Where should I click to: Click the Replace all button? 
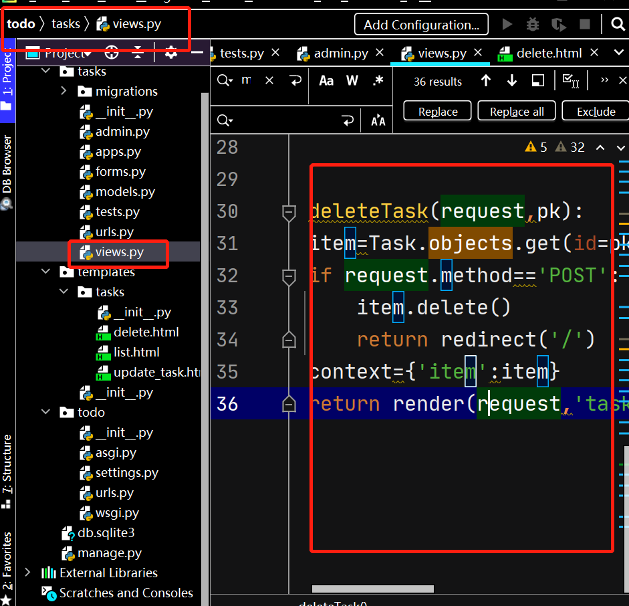[x=517, y=111]
